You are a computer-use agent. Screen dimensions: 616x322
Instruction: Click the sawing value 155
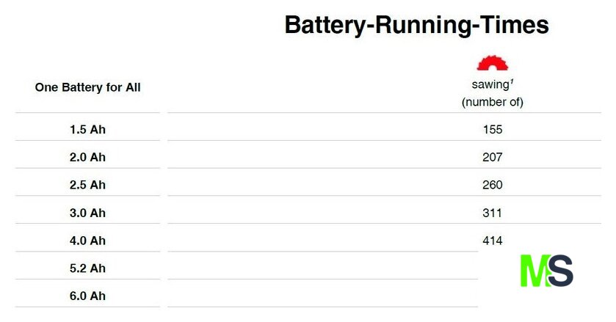[x=492, y=129]
